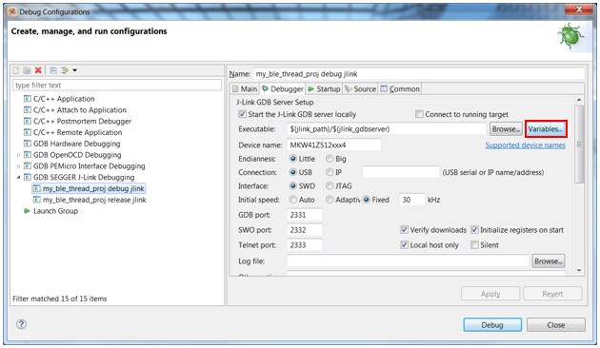Screen dimensions: 600x348
Task: Select my_ble_thread_proj release jlink configuration
Action: 94,200
